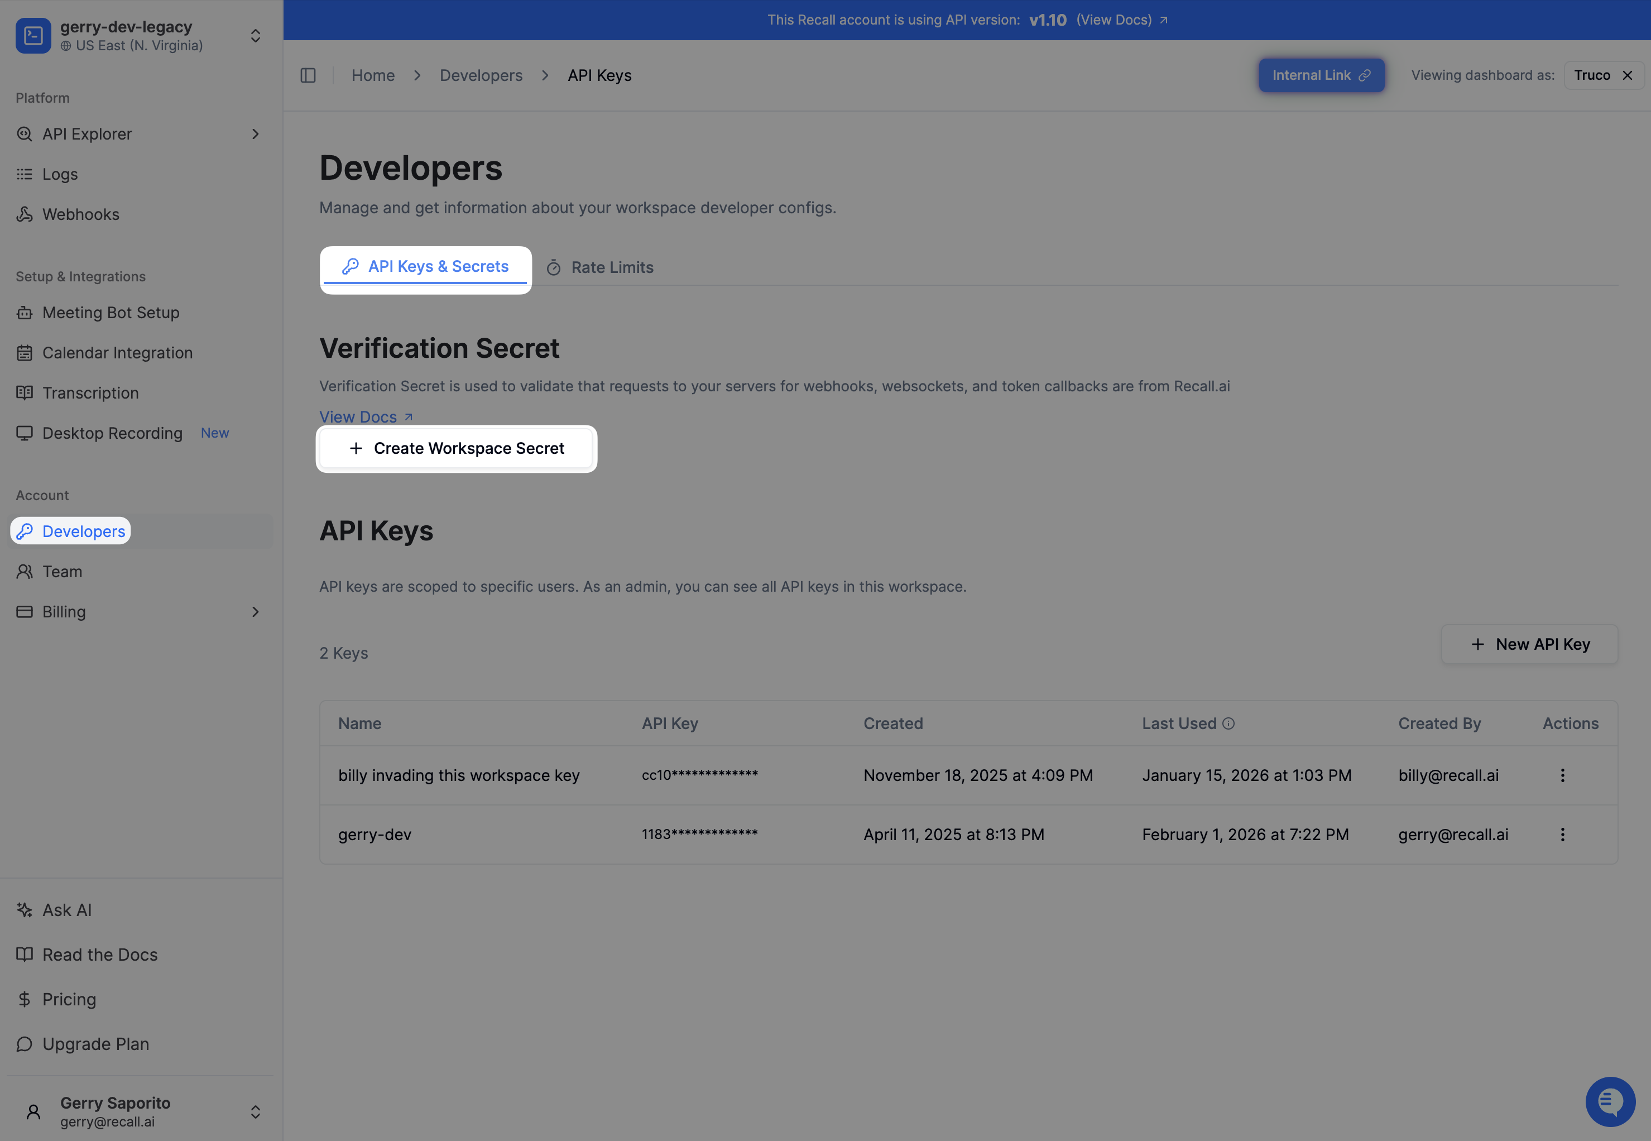Open Webhooks from the sidebar
The height and width of the screenshot is (1141, 1651).
81,214
